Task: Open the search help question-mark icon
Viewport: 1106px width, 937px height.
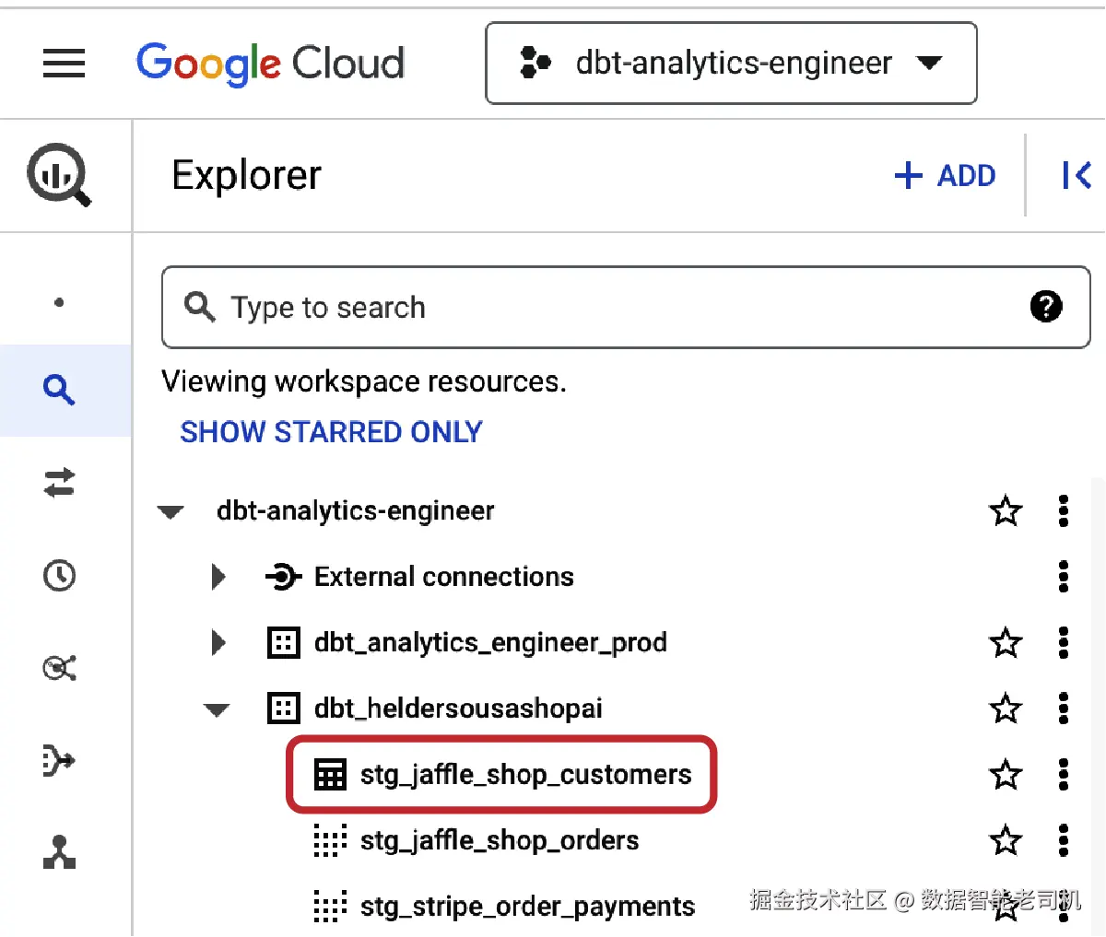Action: coord(1046,306)
